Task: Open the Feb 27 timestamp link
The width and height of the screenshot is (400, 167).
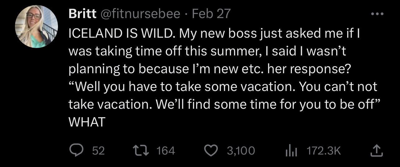Action: pos(211,14)
